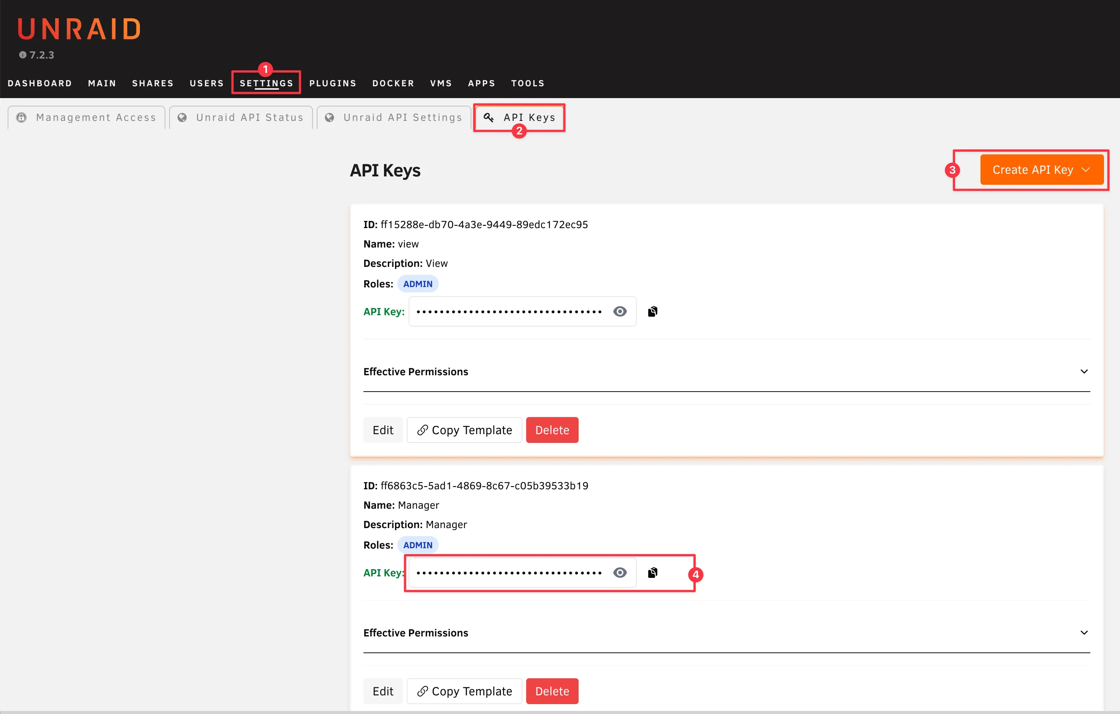The image size is (1120, 714).
Task: Click the key icon on API Keys tab
Action: 489,117
